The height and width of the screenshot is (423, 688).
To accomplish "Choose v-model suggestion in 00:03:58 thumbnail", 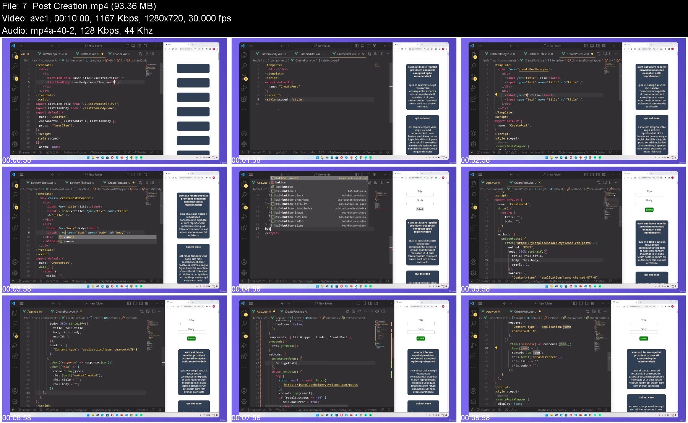I will [107, 237].
